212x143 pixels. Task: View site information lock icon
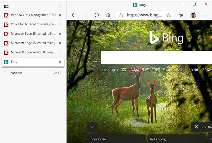tap(121, 15)
